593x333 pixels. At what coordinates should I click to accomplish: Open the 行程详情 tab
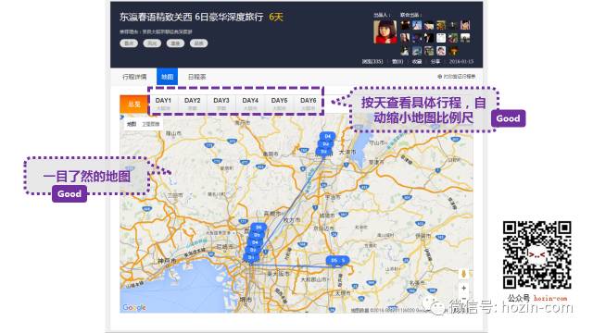pyautogui.click(x=134, y=77)
